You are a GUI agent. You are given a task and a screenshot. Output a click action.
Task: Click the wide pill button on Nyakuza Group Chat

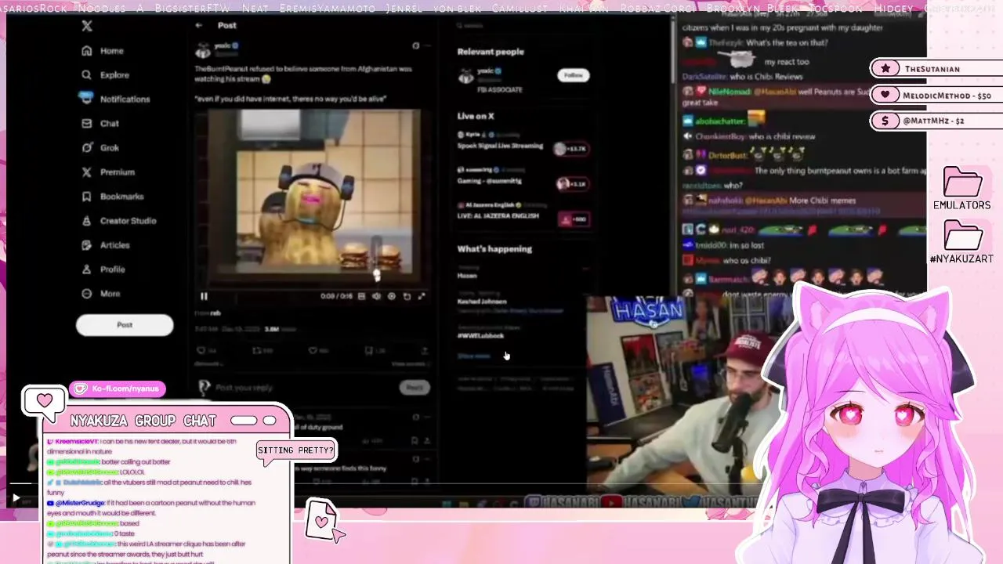[244, 421]
